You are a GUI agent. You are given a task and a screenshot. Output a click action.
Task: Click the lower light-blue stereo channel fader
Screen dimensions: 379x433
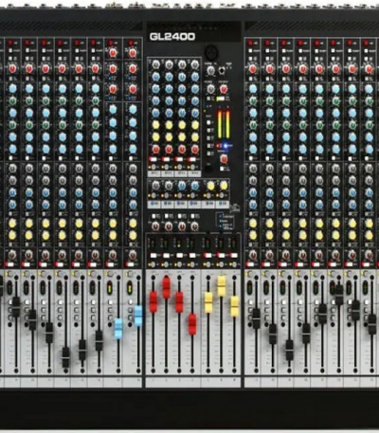118,329
